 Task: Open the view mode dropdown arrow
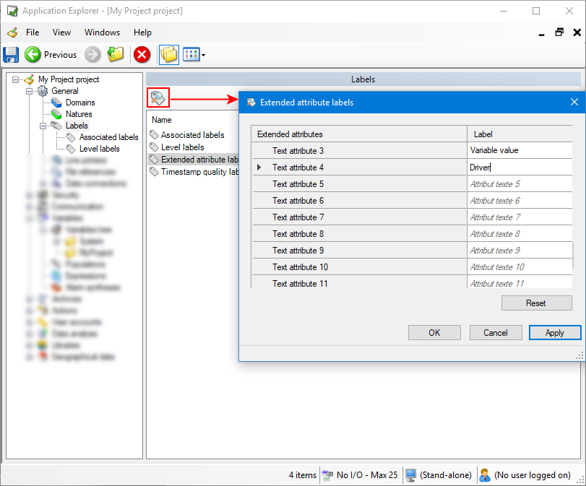(204, 55)
